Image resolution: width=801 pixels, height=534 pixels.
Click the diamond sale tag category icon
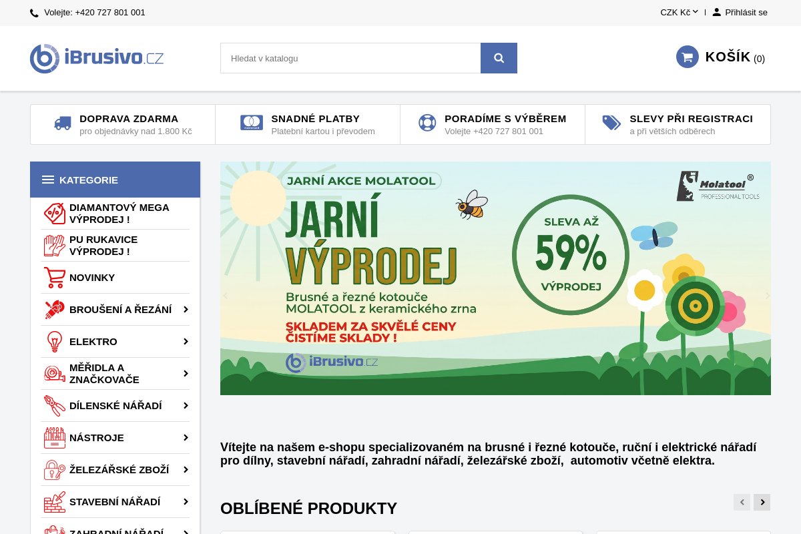point(55,214)
